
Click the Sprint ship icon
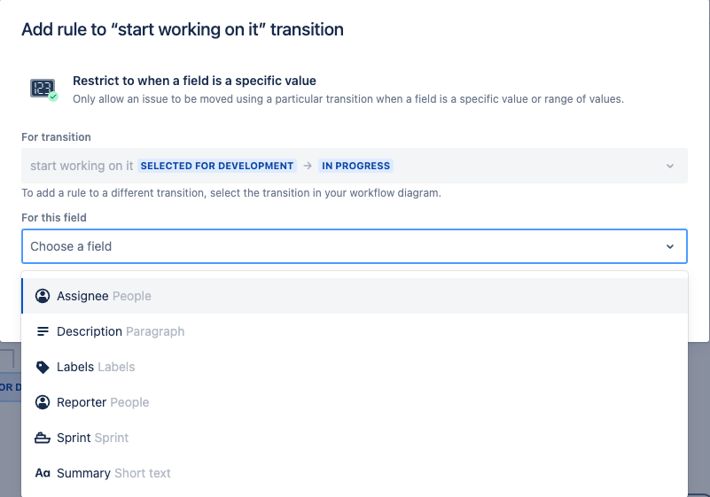(43, 438)
